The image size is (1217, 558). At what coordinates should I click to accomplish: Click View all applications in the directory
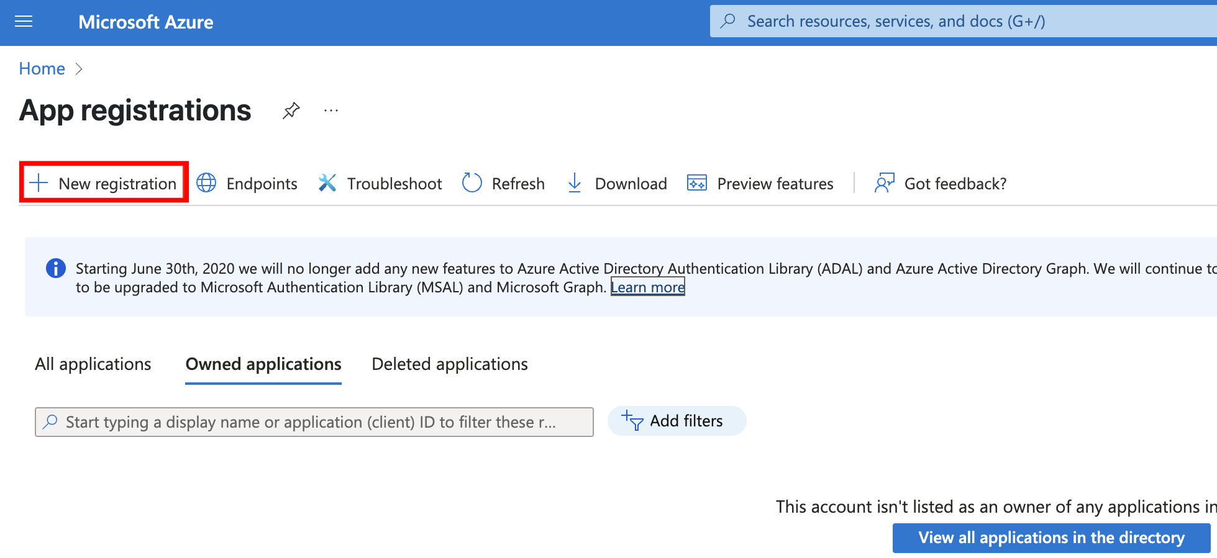coord(1051,538)
